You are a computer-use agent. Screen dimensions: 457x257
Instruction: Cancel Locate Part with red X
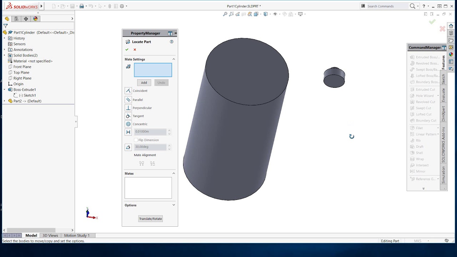pyautogui.click(x=135, y=50)
